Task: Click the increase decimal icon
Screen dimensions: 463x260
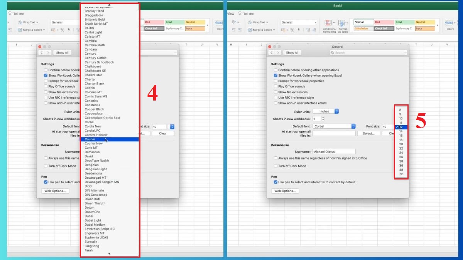Action: coord(308,30)
